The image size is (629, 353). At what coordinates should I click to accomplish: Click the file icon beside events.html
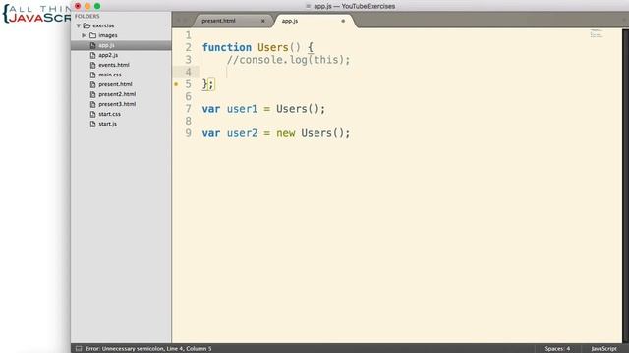pos(93,65)
